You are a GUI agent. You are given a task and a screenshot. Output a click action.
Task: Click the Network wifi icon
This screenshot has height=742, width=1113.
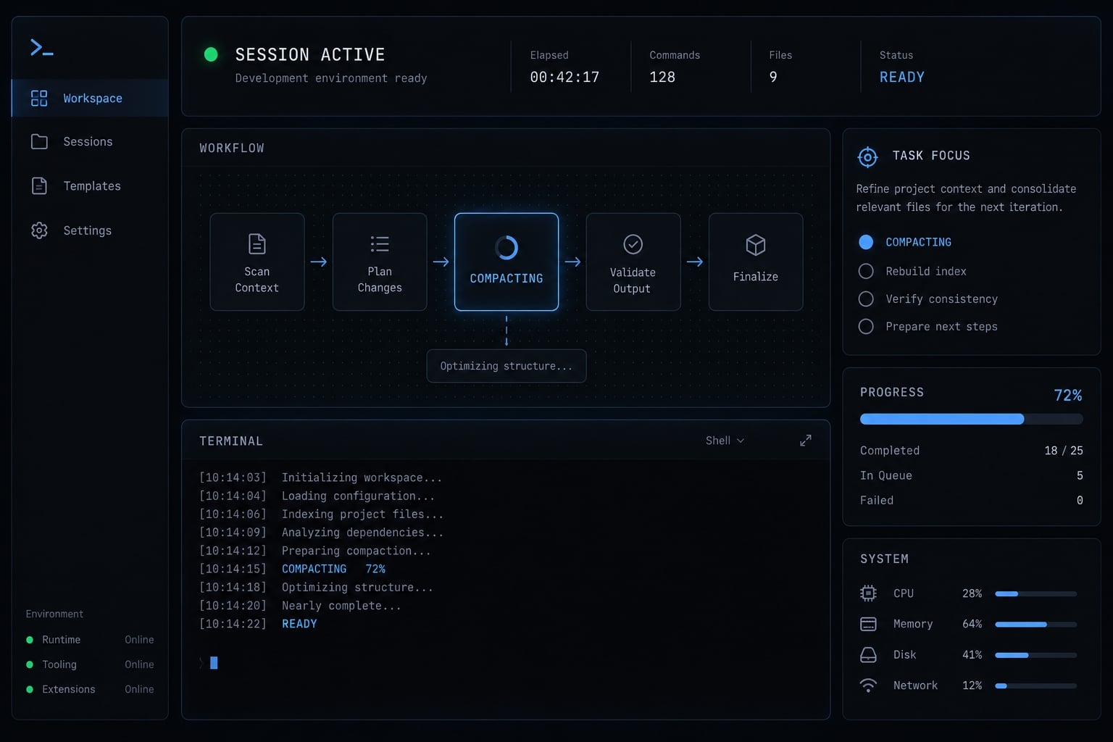tap(868, 685)
